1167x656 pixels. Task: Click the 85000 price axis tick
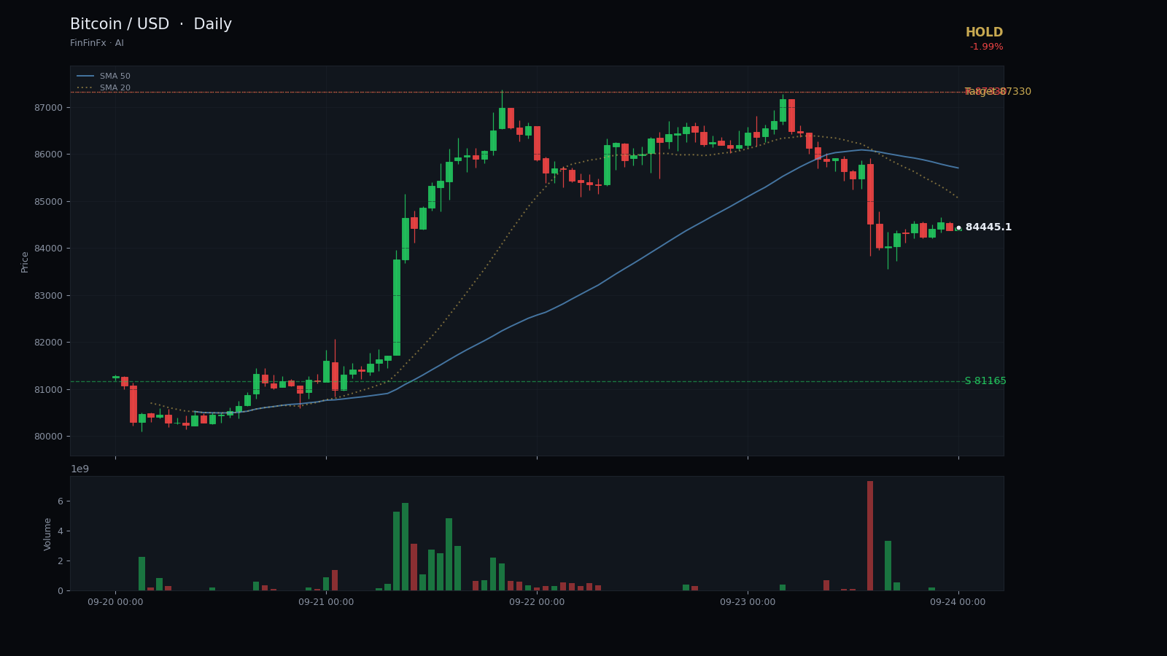pyautogui.click(x=49, y=202)
